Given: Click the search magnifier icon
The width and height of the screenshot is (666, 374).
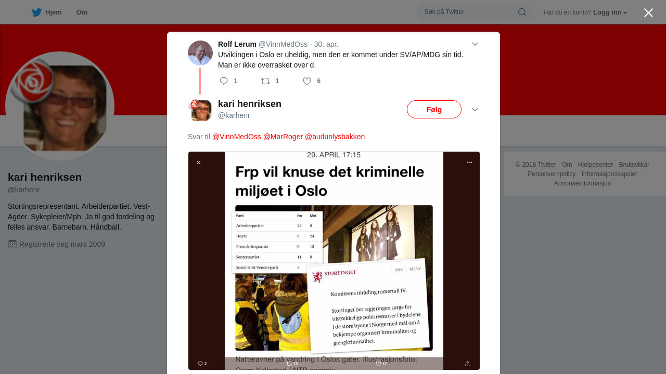Looking at the screenshot, I should pyautogui.click(x=522, y=12).
